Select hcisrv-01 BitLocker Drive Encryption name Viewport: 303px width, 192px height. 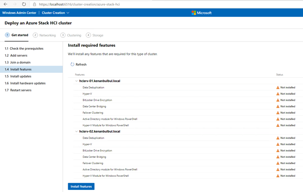click(x=97, y=100)
